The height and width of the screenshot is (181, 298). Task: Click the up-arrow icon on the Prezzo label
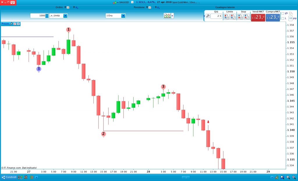pos(18,24)
